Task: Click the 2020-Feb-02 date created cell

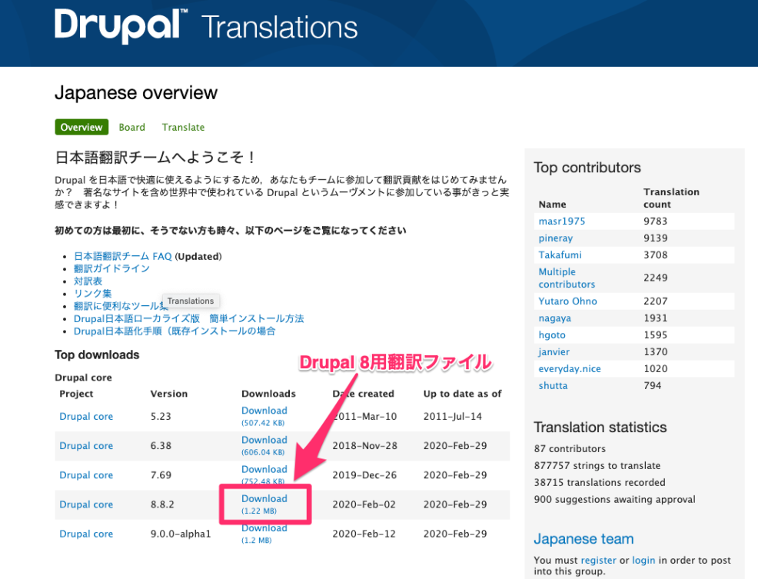Action: coord(364,504)
